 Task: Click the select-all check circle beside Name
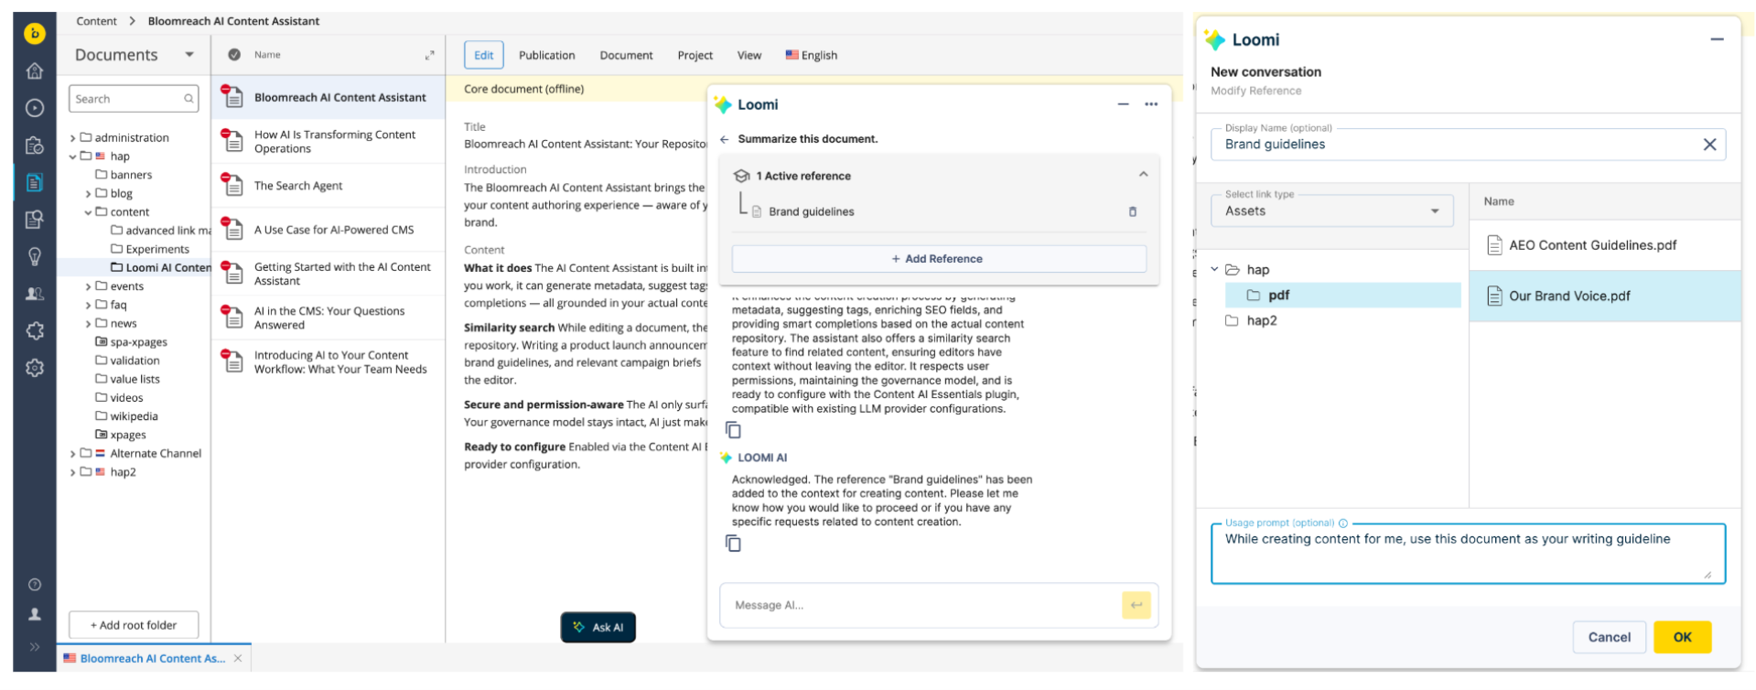234,55
